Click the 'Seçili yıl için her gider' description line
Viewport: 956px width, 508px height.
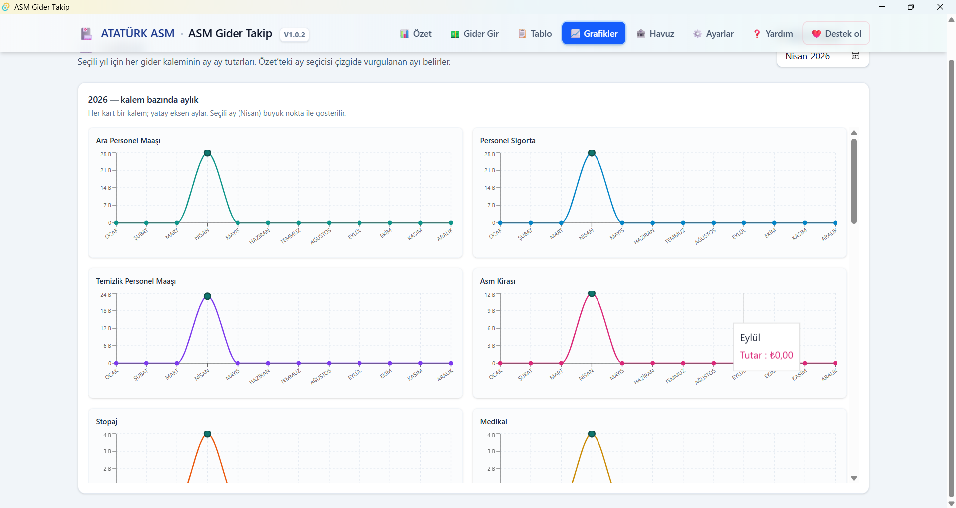click(264, 62)
